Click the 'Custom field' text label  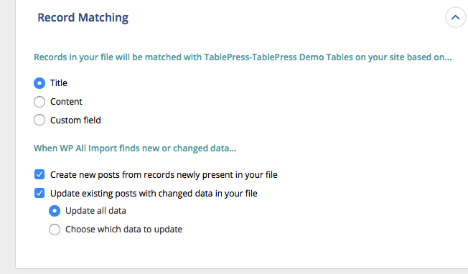75,121
